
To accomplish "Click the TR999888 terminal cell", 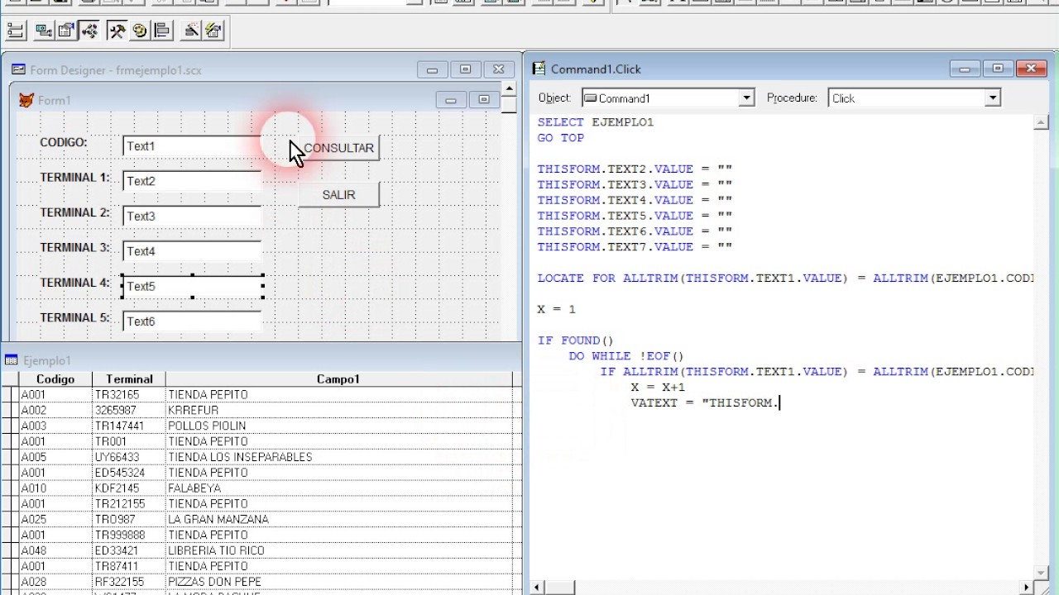I will [129, 535].
